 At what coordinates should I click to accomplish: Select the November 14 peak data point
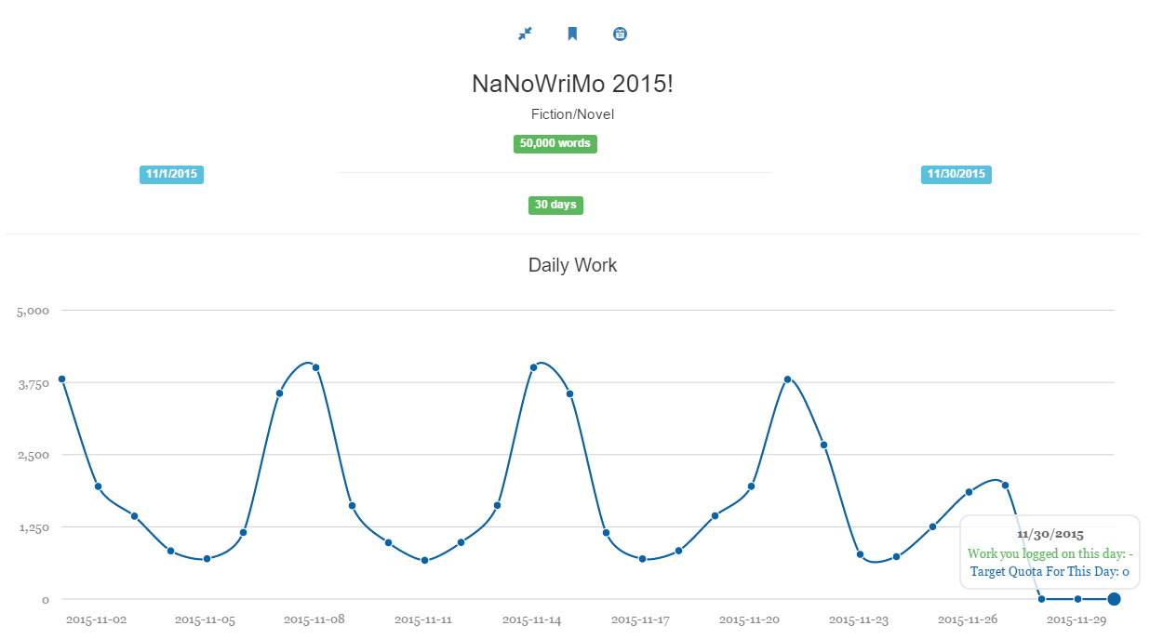(533, 367)
